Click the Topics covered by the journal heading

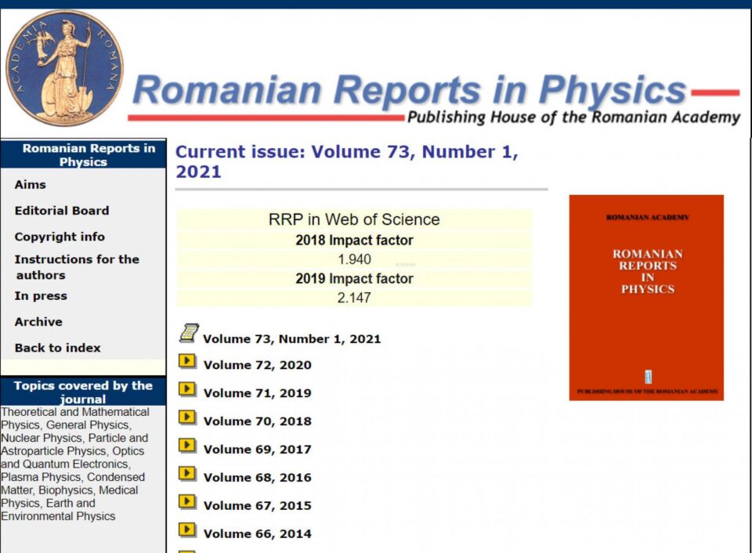pyautogui.click(x=84, y=392)
